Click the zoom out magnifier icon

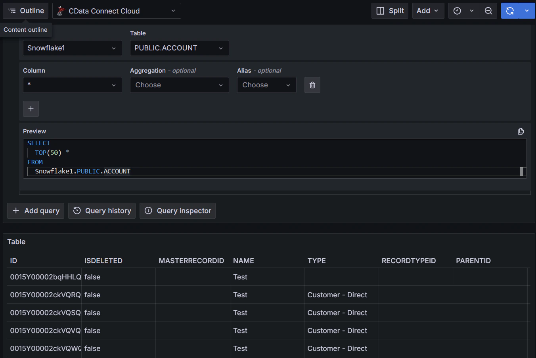pyautogui.click(x=488, y=11)
